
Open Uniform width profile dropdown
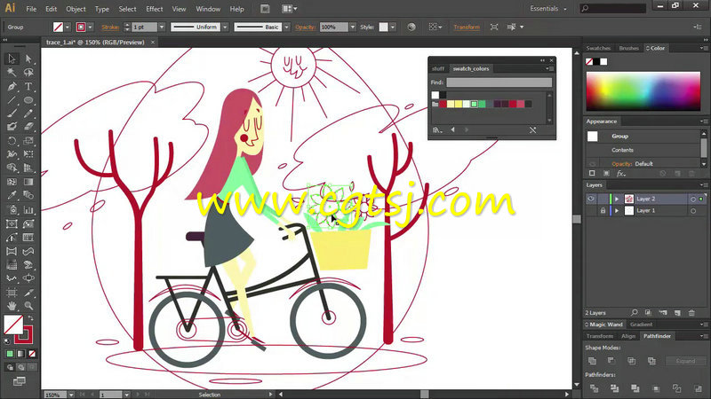coord(225,27)
